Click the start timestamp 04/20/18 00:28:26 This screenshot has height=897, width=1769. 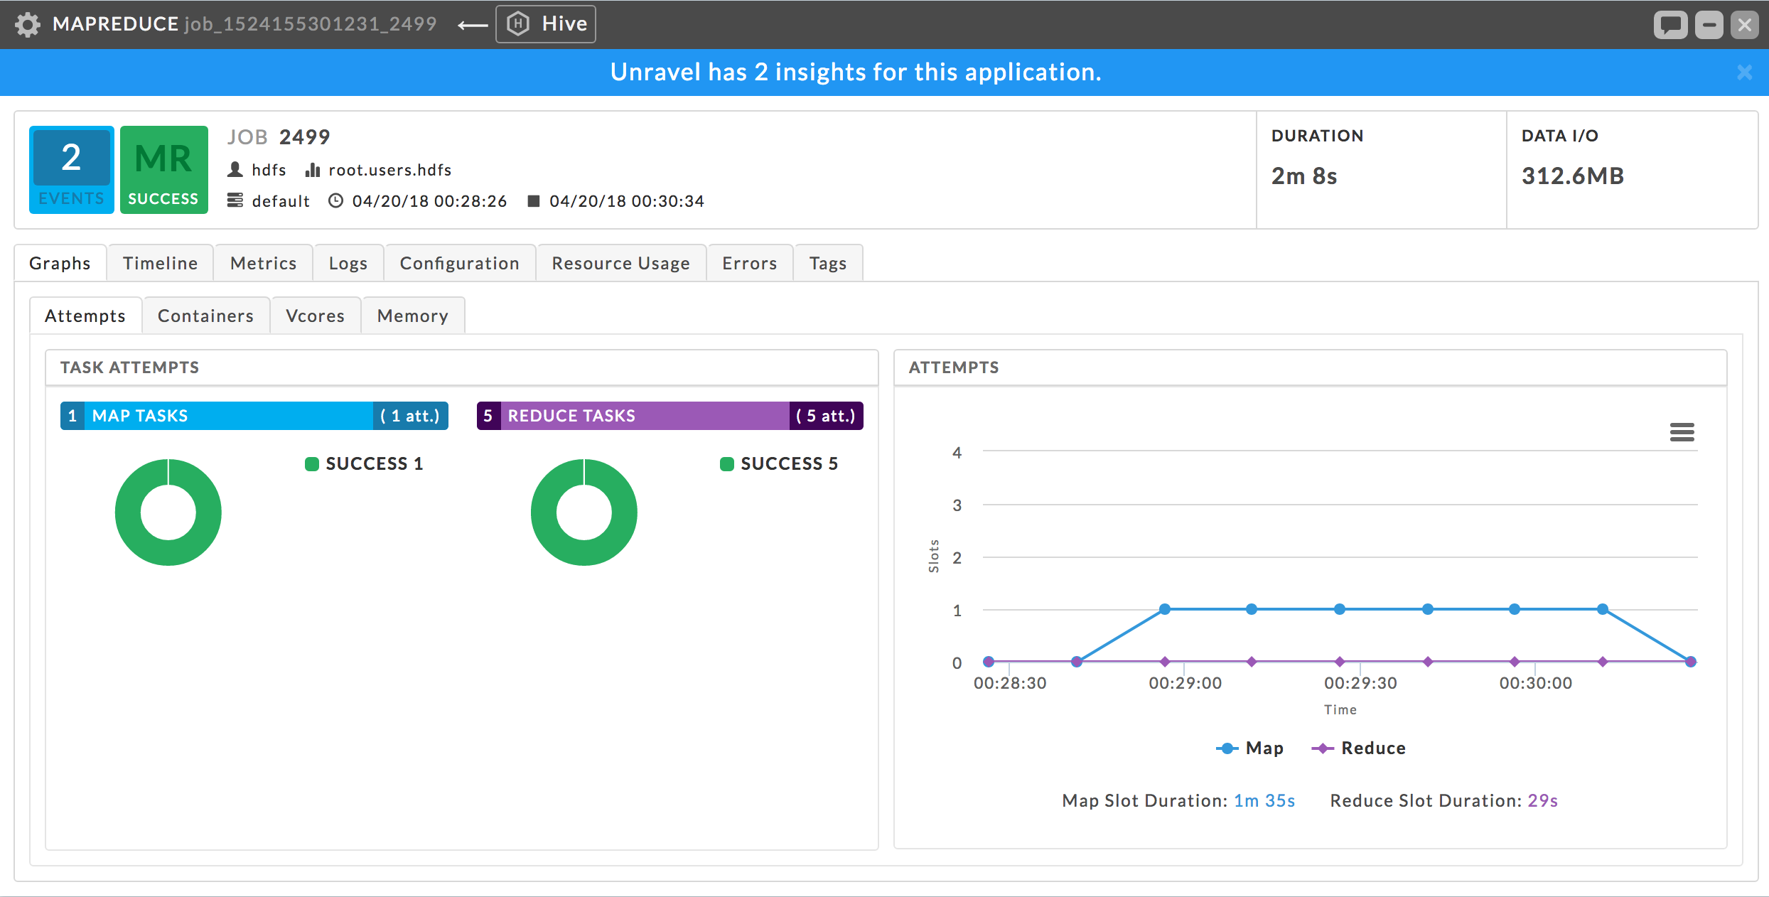click(x=430, y=201)
